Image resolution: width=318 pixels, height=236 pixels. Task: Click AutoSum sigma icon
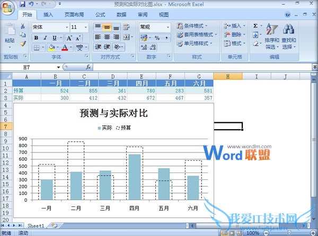(x=255, y=26)
